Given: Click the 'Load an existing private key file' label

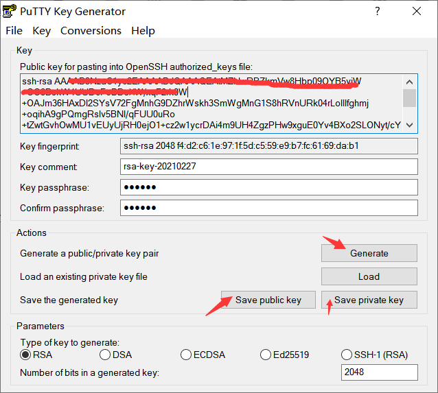Looking at the screenshot, I should click(84, 276).
